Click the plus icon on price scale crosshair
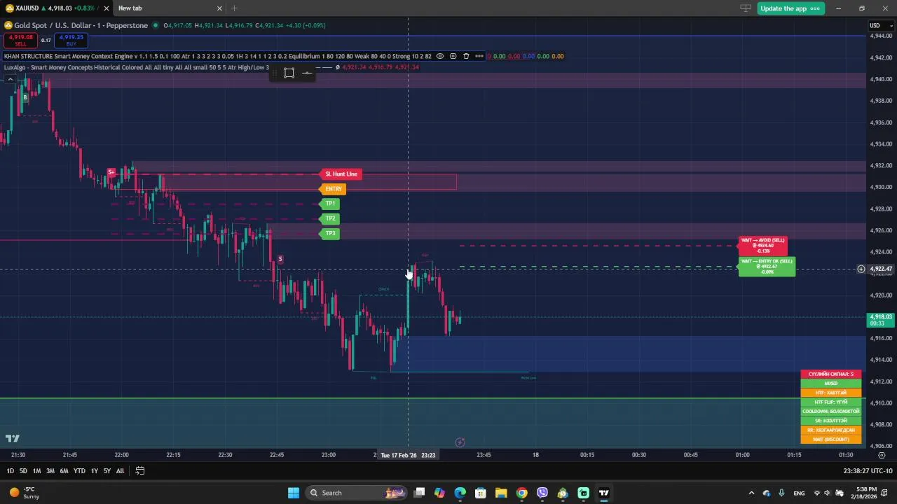This screenshot has width=897, height=504. click(861, 269)
